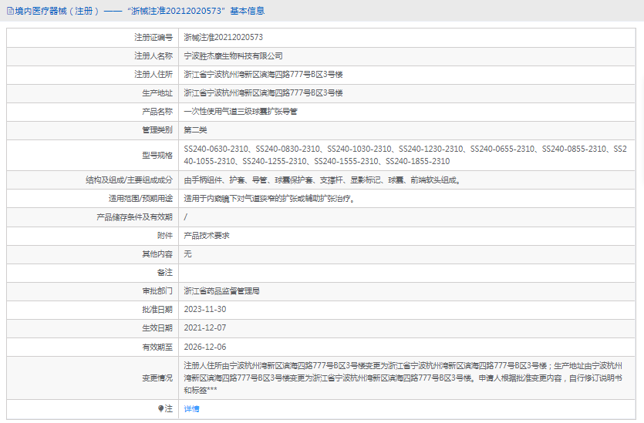Click the 注册证编号 row label

[x=153, y=37]
